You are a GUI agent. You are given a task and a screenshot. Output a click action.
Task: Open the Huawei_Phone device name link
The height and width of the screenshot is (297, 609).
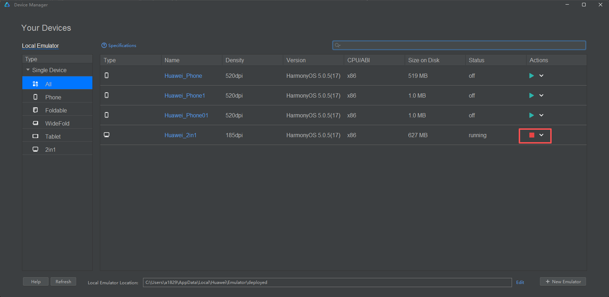(183, 76)
